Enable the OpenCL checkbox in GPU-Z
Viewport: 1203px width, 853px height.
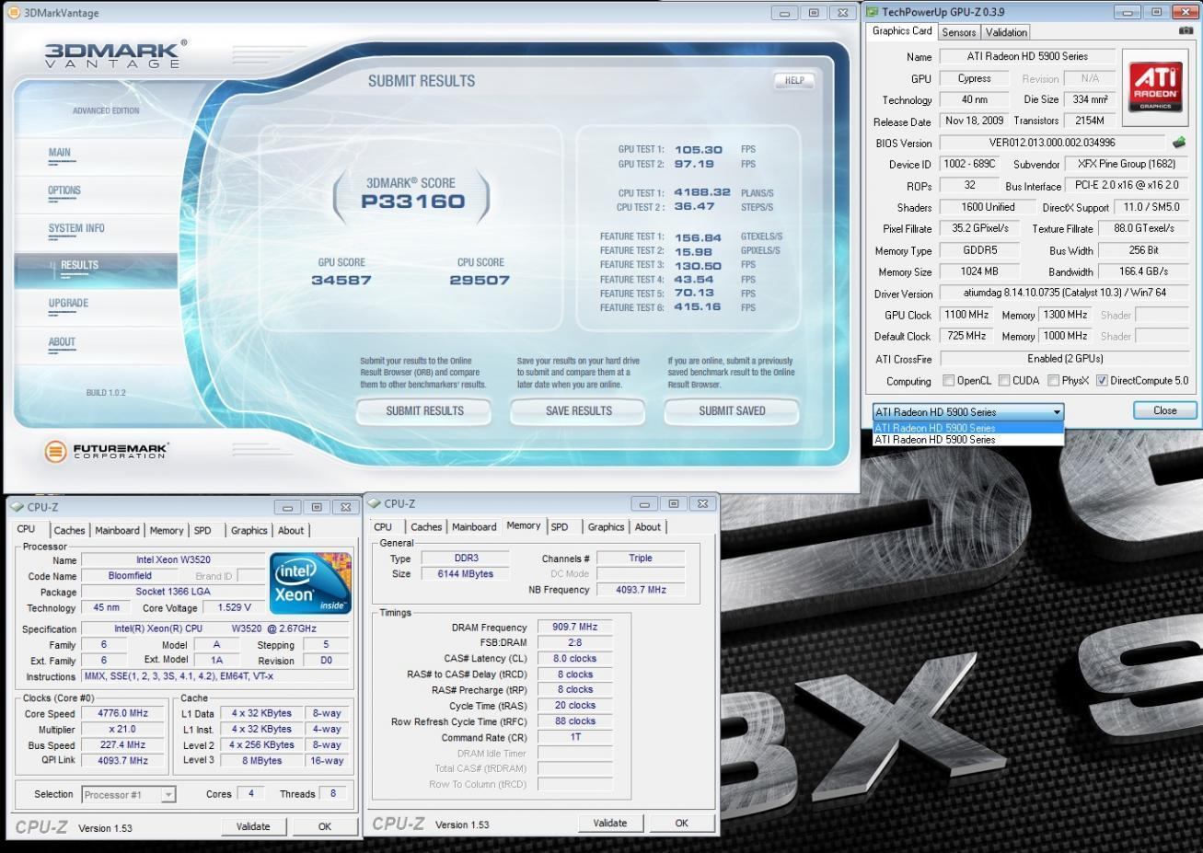click(x=948, y=381)
